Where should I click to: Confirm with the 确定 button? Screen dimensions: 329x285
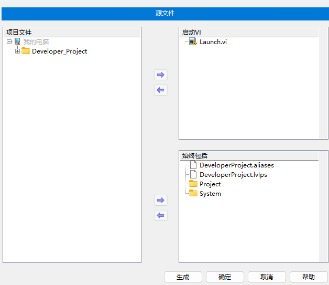tap(225, 277)
